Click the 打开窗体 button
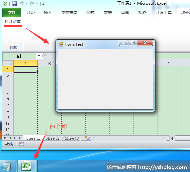This screenshot has width=190, height=172. (13, 22)
